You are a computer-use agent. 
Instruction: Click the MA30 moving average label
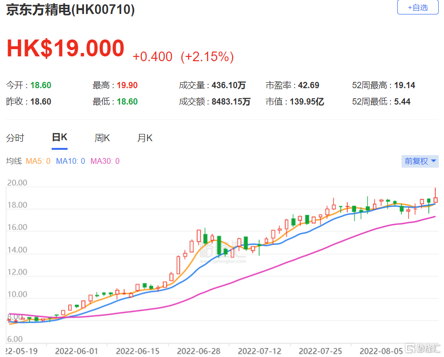tap(105, 161)
